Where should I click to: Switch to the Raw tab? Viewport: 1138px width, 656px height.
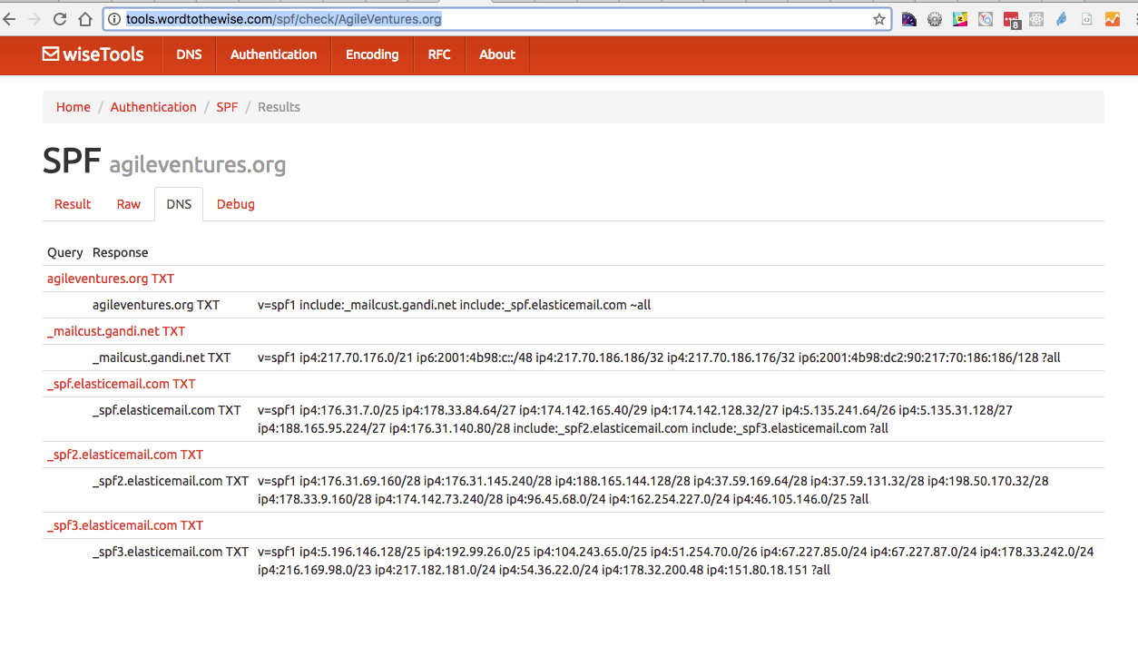click(x=129, y=204)
